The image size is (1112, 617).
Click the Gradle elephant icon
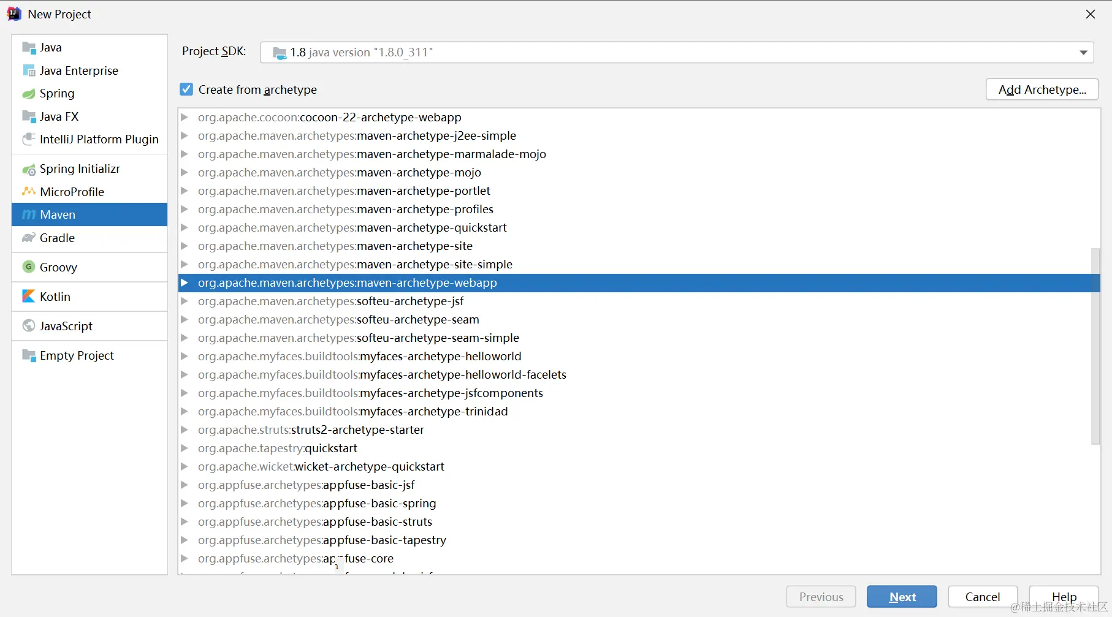(x=29, y=238)
